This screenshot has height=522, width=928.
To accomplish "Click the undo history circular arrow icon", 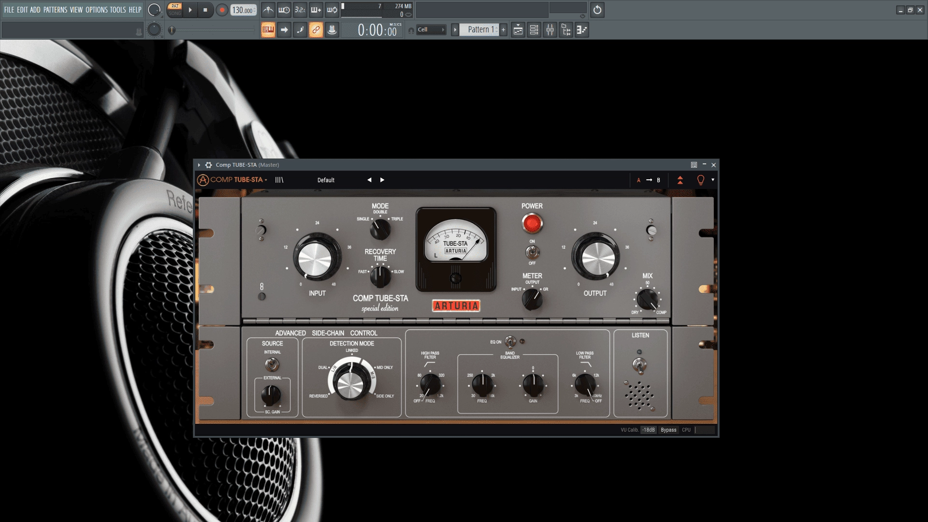I will [x=597, y=10].
